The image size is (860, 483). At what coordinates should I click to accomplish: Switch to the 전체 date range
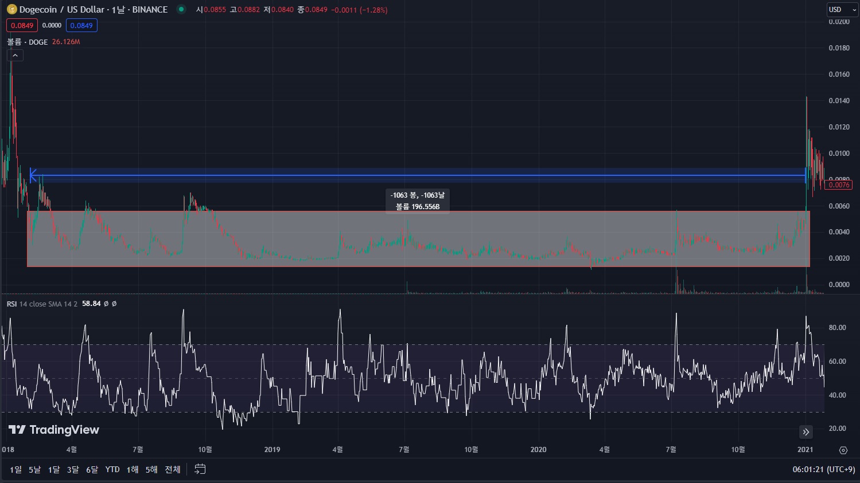point(173,469)
